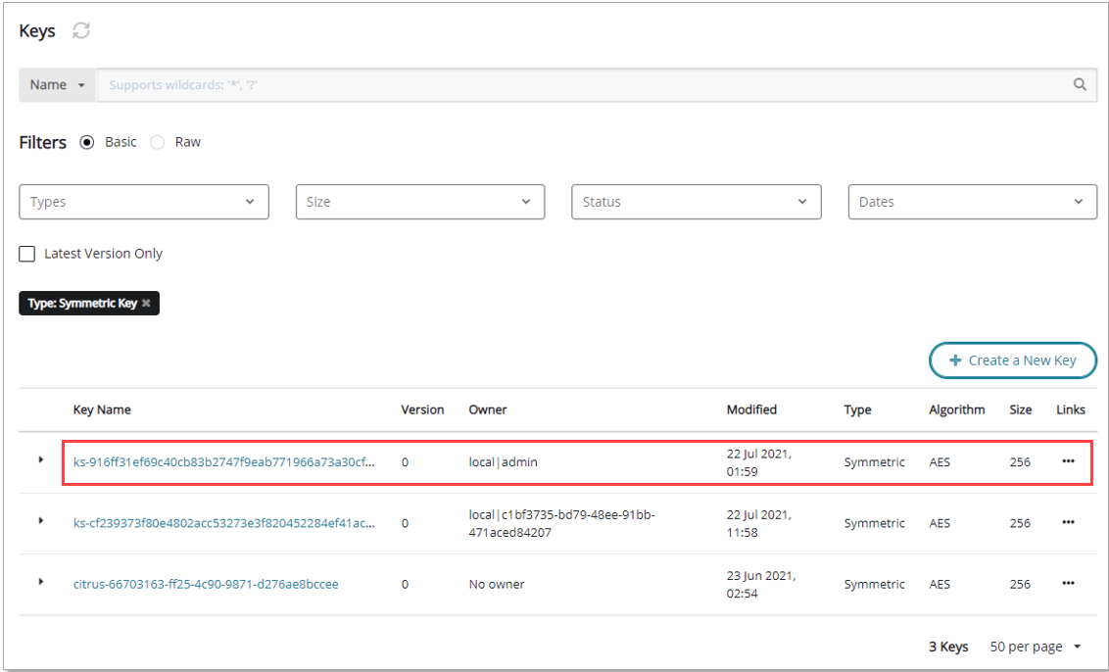Remove the Type: Symmetric Key filter tag

tap(146, 304)
